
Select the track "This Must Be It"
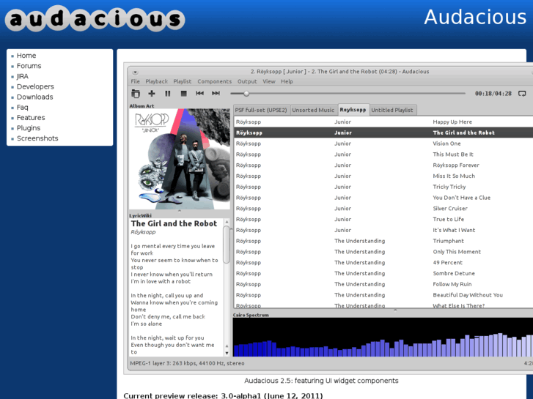pyautogui.click(x=383, y=154)
